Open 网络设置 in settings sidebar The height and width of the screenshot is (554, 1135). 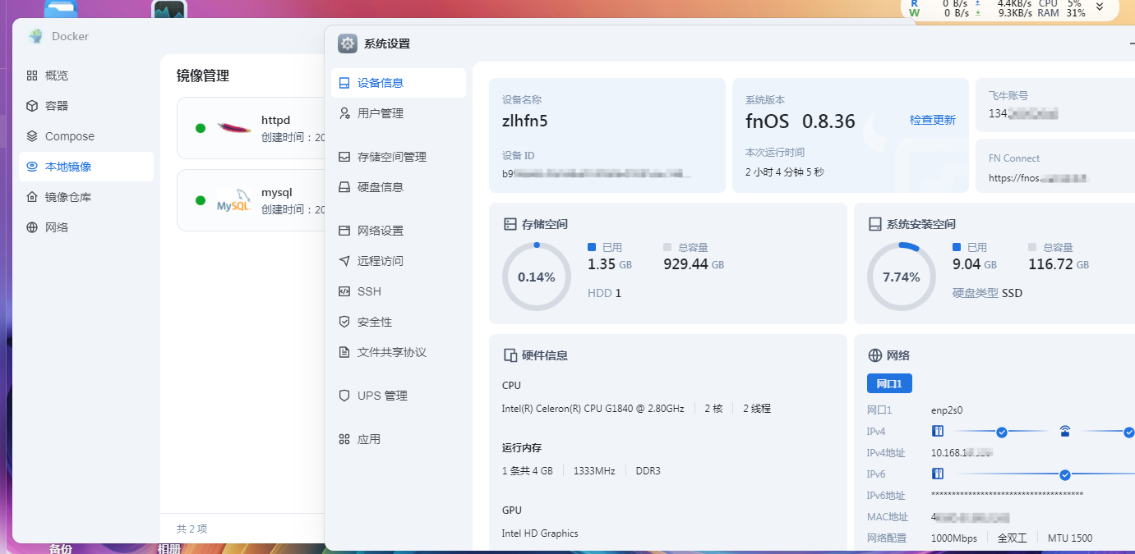click(399, 231)
